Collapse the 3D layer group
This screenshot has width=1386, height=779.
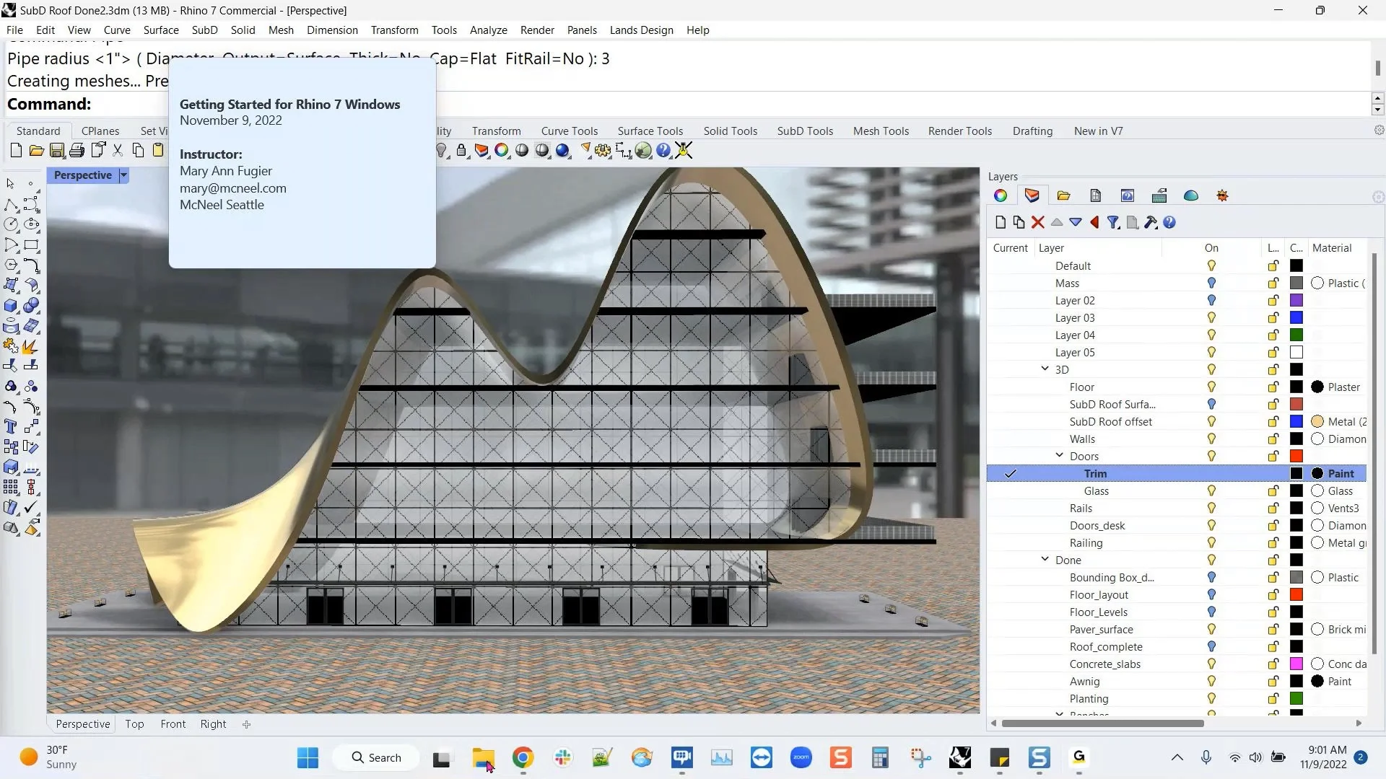1045,369
